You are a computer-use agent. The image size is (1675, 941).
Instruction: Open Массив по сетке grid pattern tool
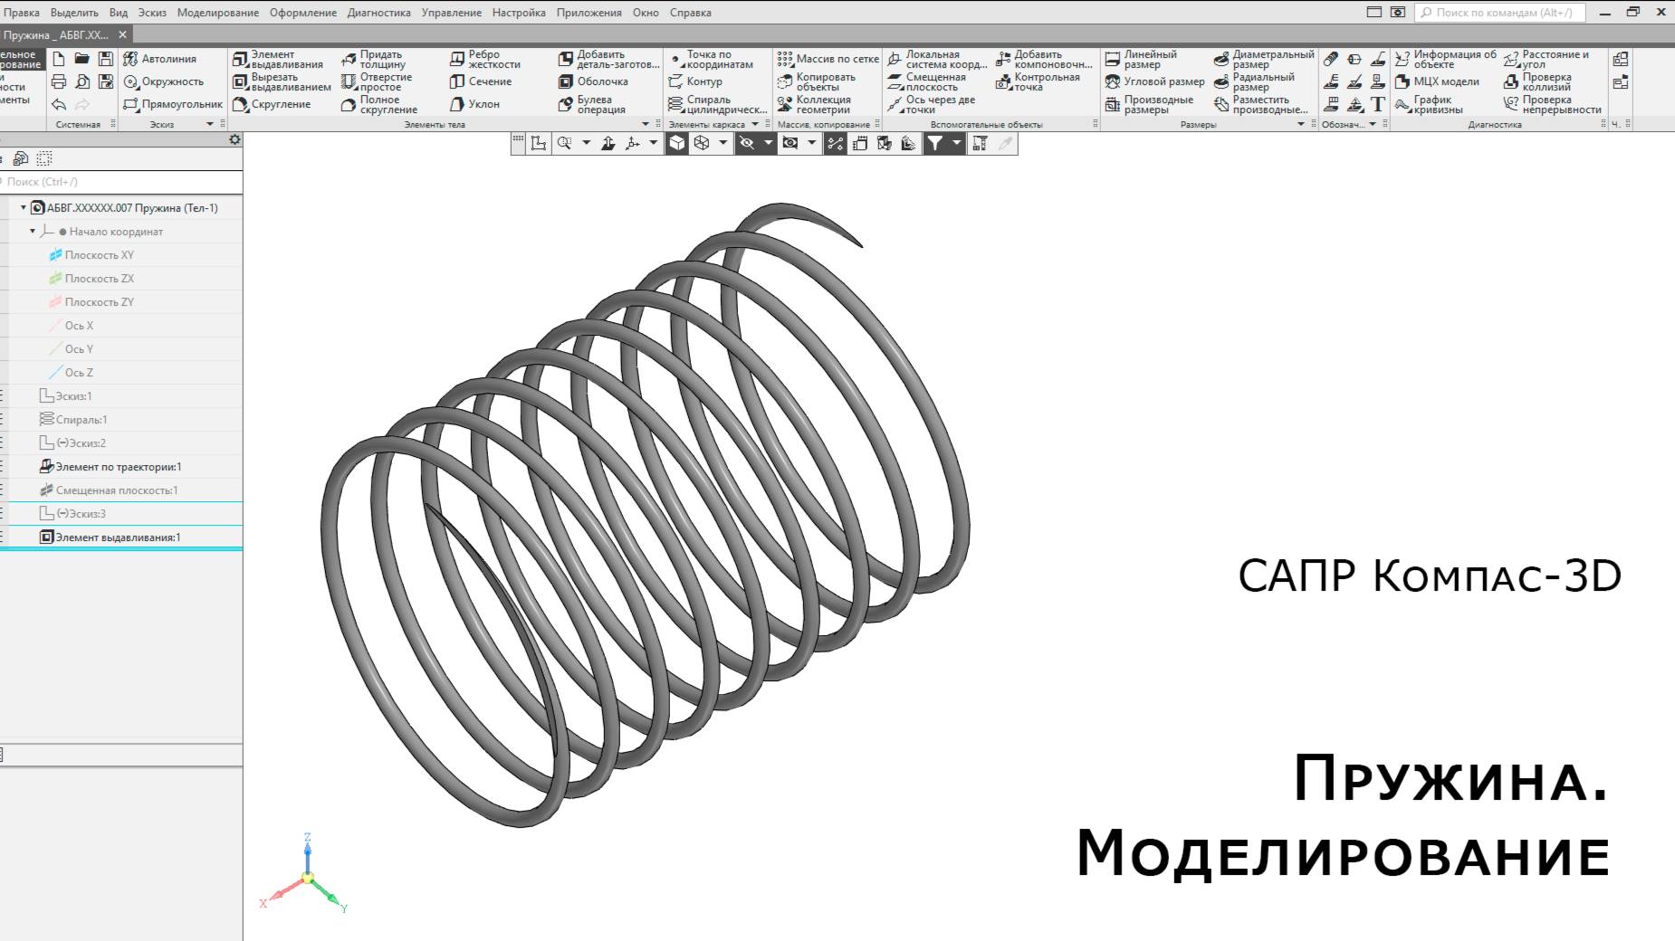point(828,59)
